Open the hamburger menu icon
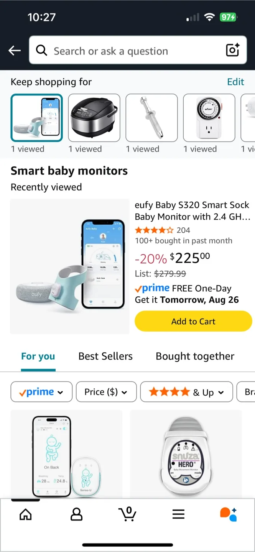255x552 pixels. coord(178,514)
